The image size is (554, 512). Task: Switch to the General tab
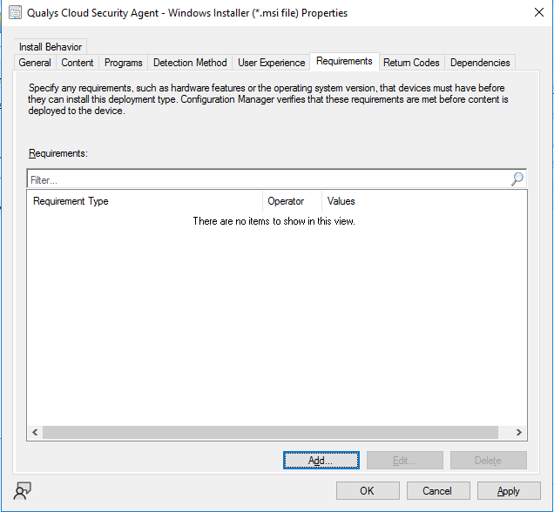coord(35,63)
